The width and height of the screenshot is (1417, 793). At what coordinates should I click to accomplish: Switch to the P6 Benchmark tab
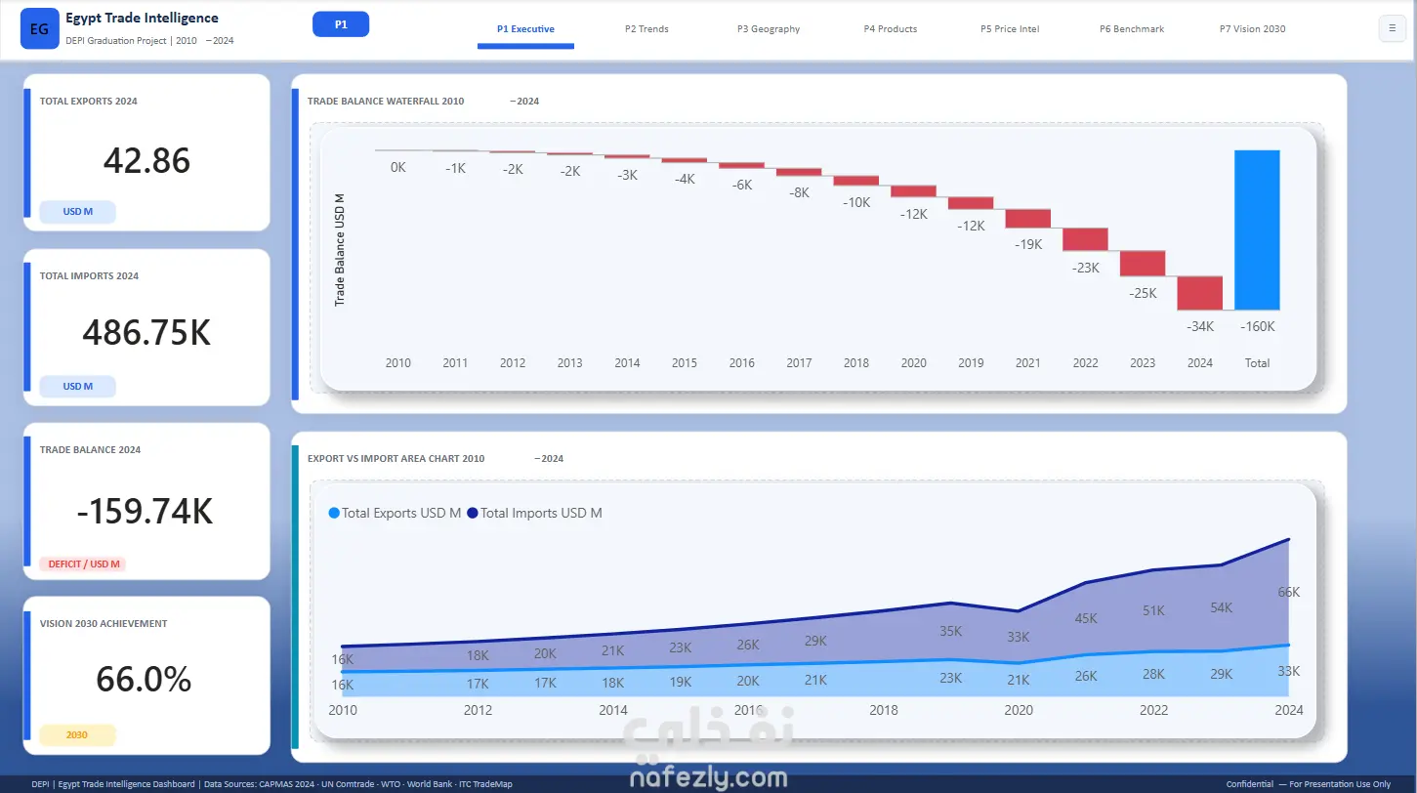coord(1132,29)
